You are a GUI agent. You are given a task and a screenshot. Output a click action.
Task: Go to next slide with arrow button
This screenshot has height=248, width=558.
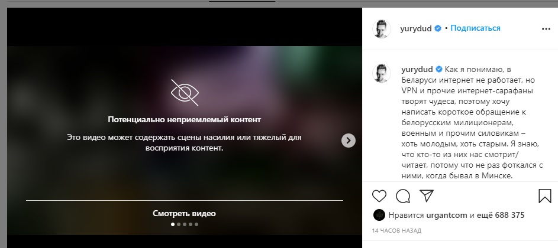(x=349, y=141)
